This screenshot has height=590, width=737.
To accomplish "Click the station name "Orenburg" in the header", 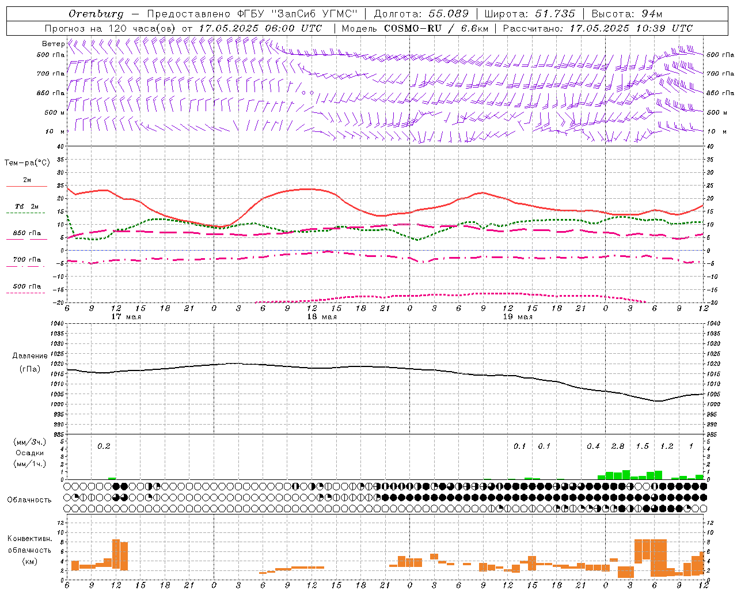I will coord(96,14).
